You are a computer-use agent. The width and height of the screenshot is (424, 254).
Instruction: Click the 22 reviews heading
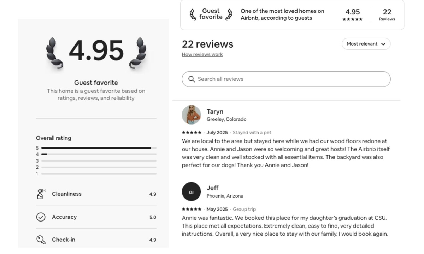(207, 44)
